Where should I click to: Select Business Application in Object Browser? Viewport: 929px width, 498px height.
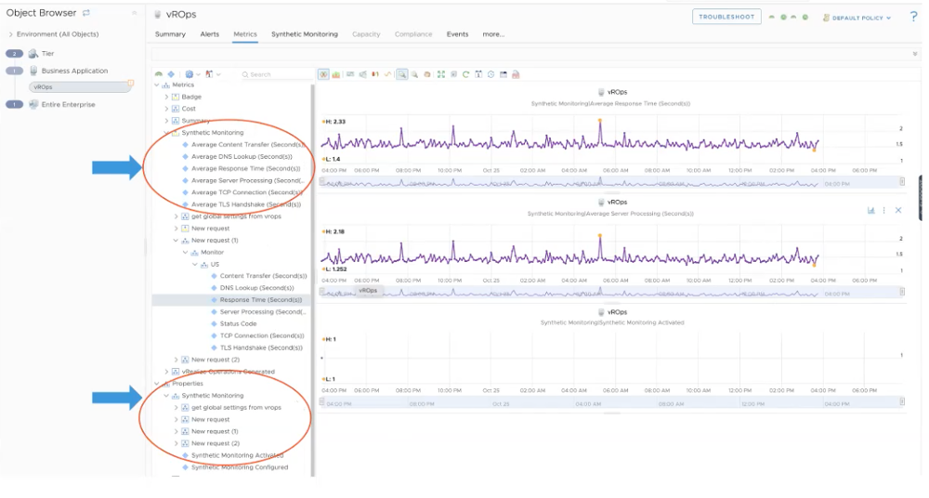coord(74,71)
